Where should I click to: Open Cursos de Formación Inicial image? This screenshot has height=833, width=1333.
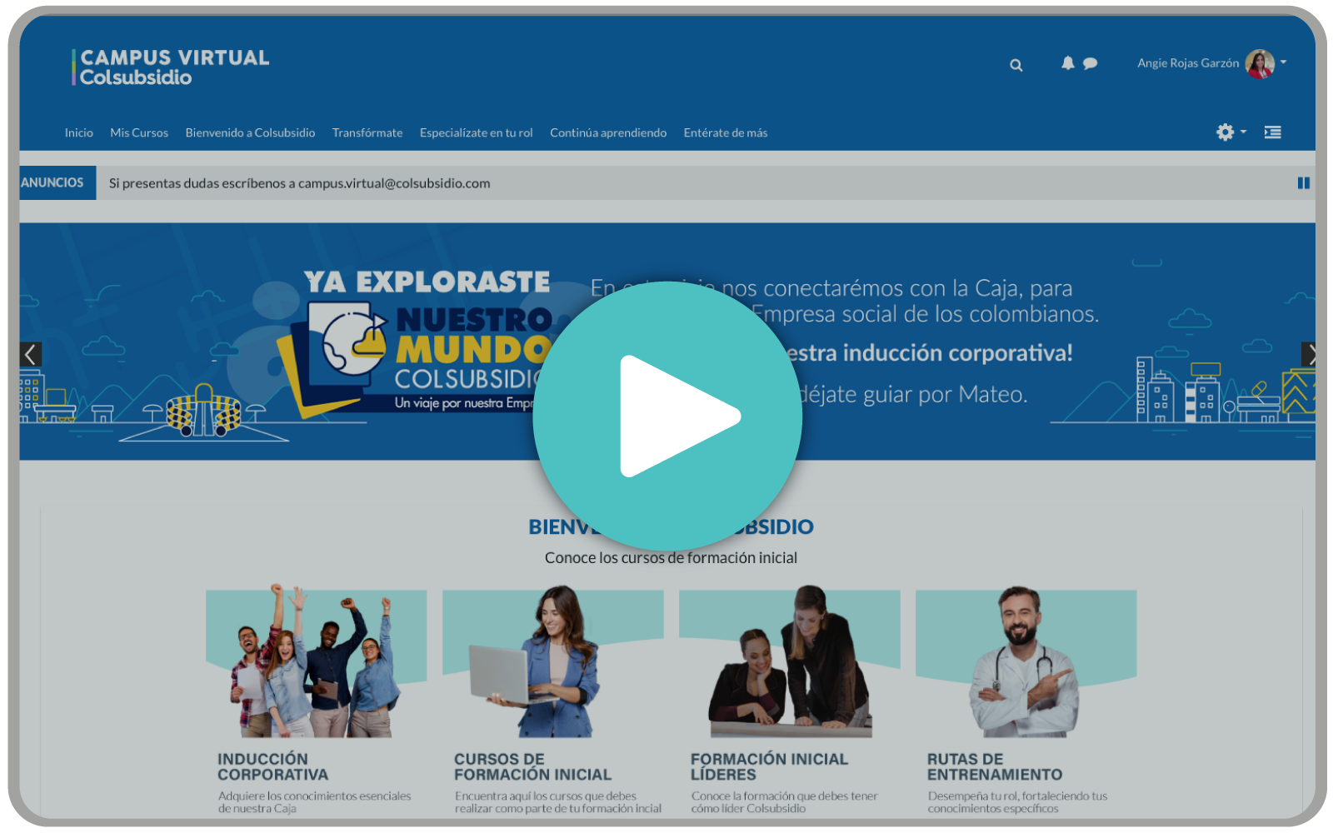[553, 661]
